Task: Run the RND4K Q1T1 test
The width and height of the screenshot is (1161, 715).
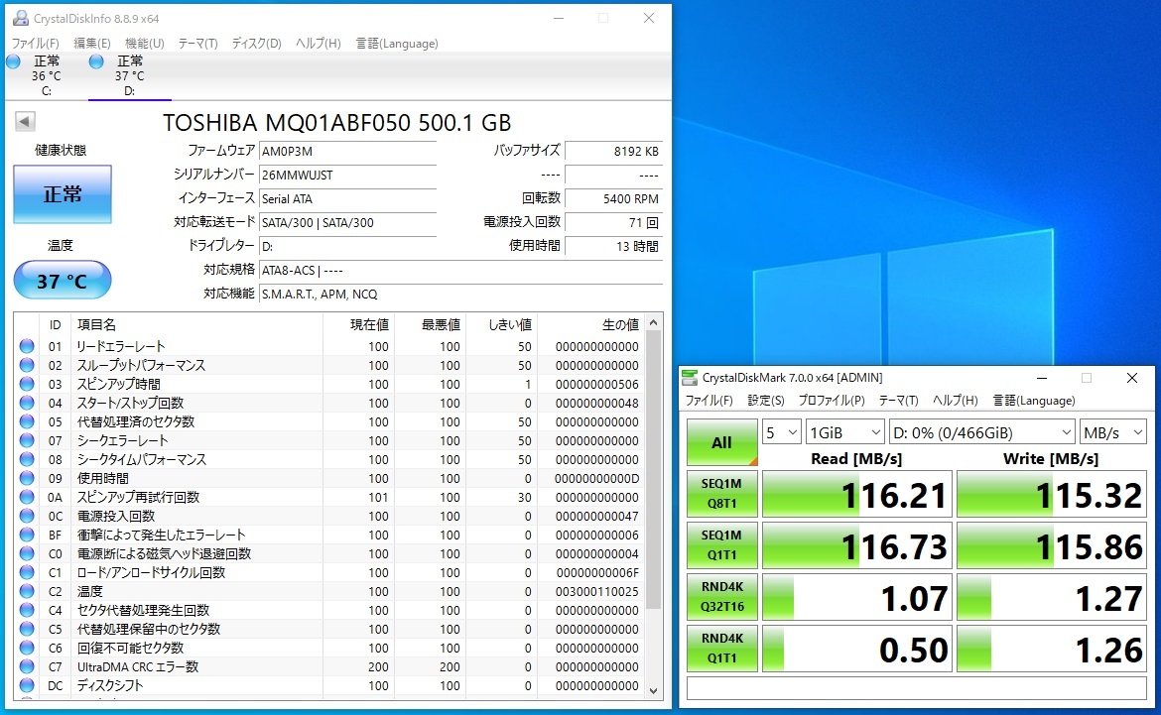Action: click(722, 649)
